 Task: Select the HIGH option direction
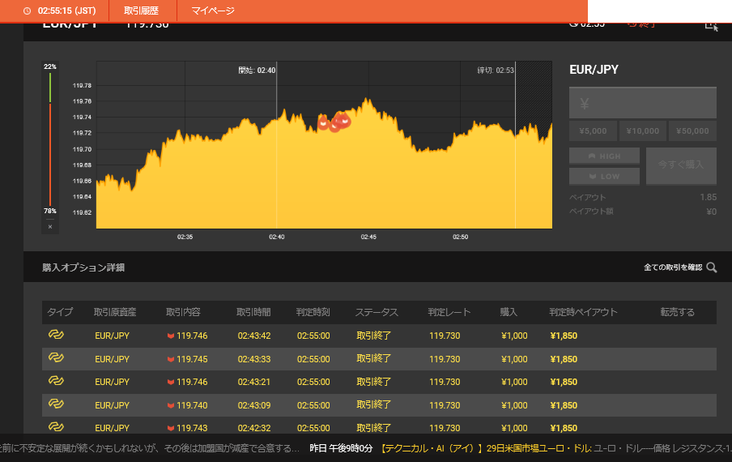click(604, 156)
